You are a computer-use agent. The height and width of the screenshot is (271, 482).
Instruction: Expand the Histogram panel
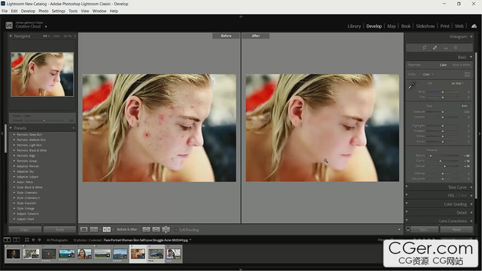pyautogui.click(x=471, y=37)
